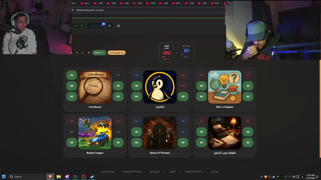Pick the 60 button left of the typewriter image
Screen dimensions: 321x180
pos(201,142)
